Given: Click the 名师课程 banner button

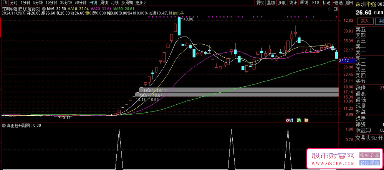Looking at the screenshot, I should point(369,163).
